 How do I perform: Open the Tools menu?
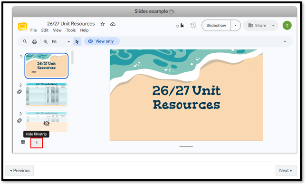[71, 30]
